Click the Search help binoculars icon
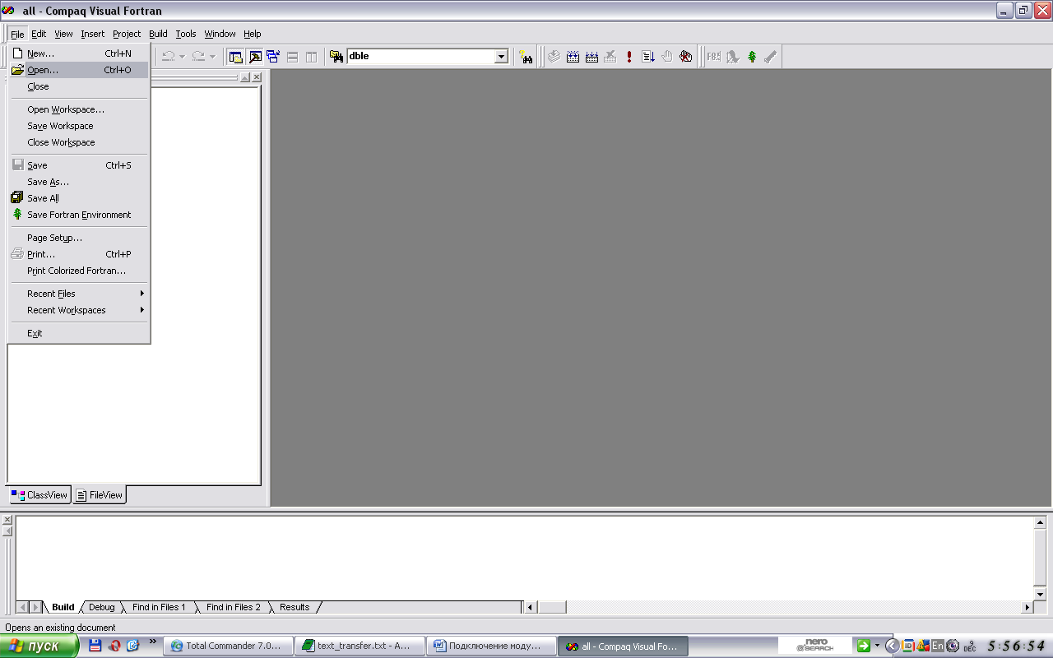Viewport: 1053px width, 658px height. tap(526, 57)
